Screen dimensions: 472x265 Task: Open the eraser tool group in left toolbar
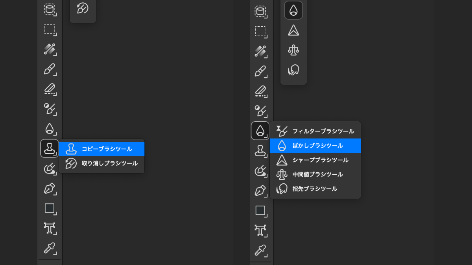click(50, 89)
